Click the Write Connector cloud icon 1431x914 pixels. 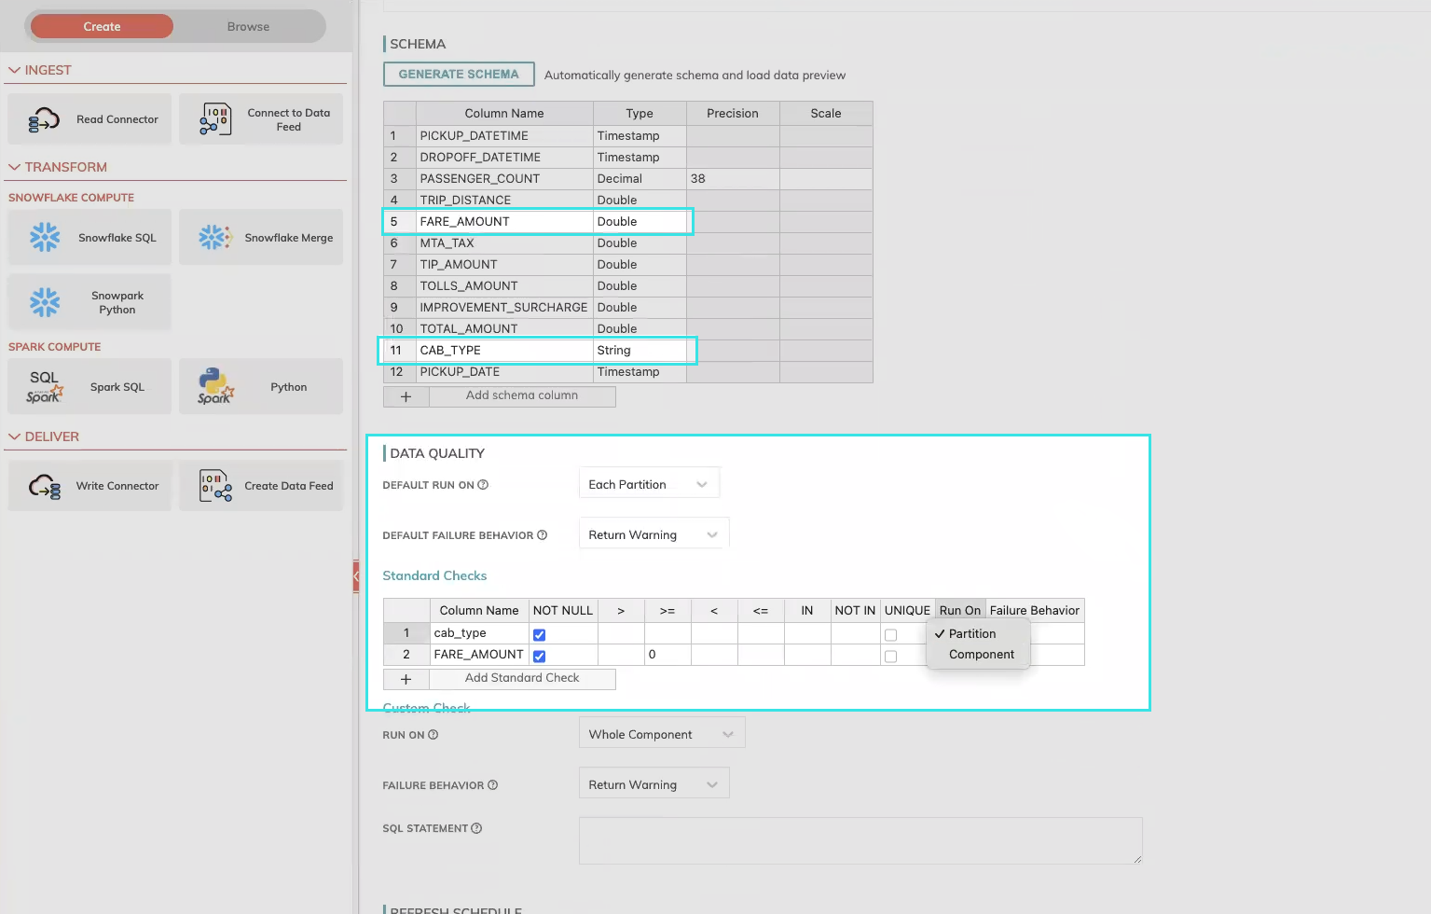pyautogui.click(x=44, y=486)
